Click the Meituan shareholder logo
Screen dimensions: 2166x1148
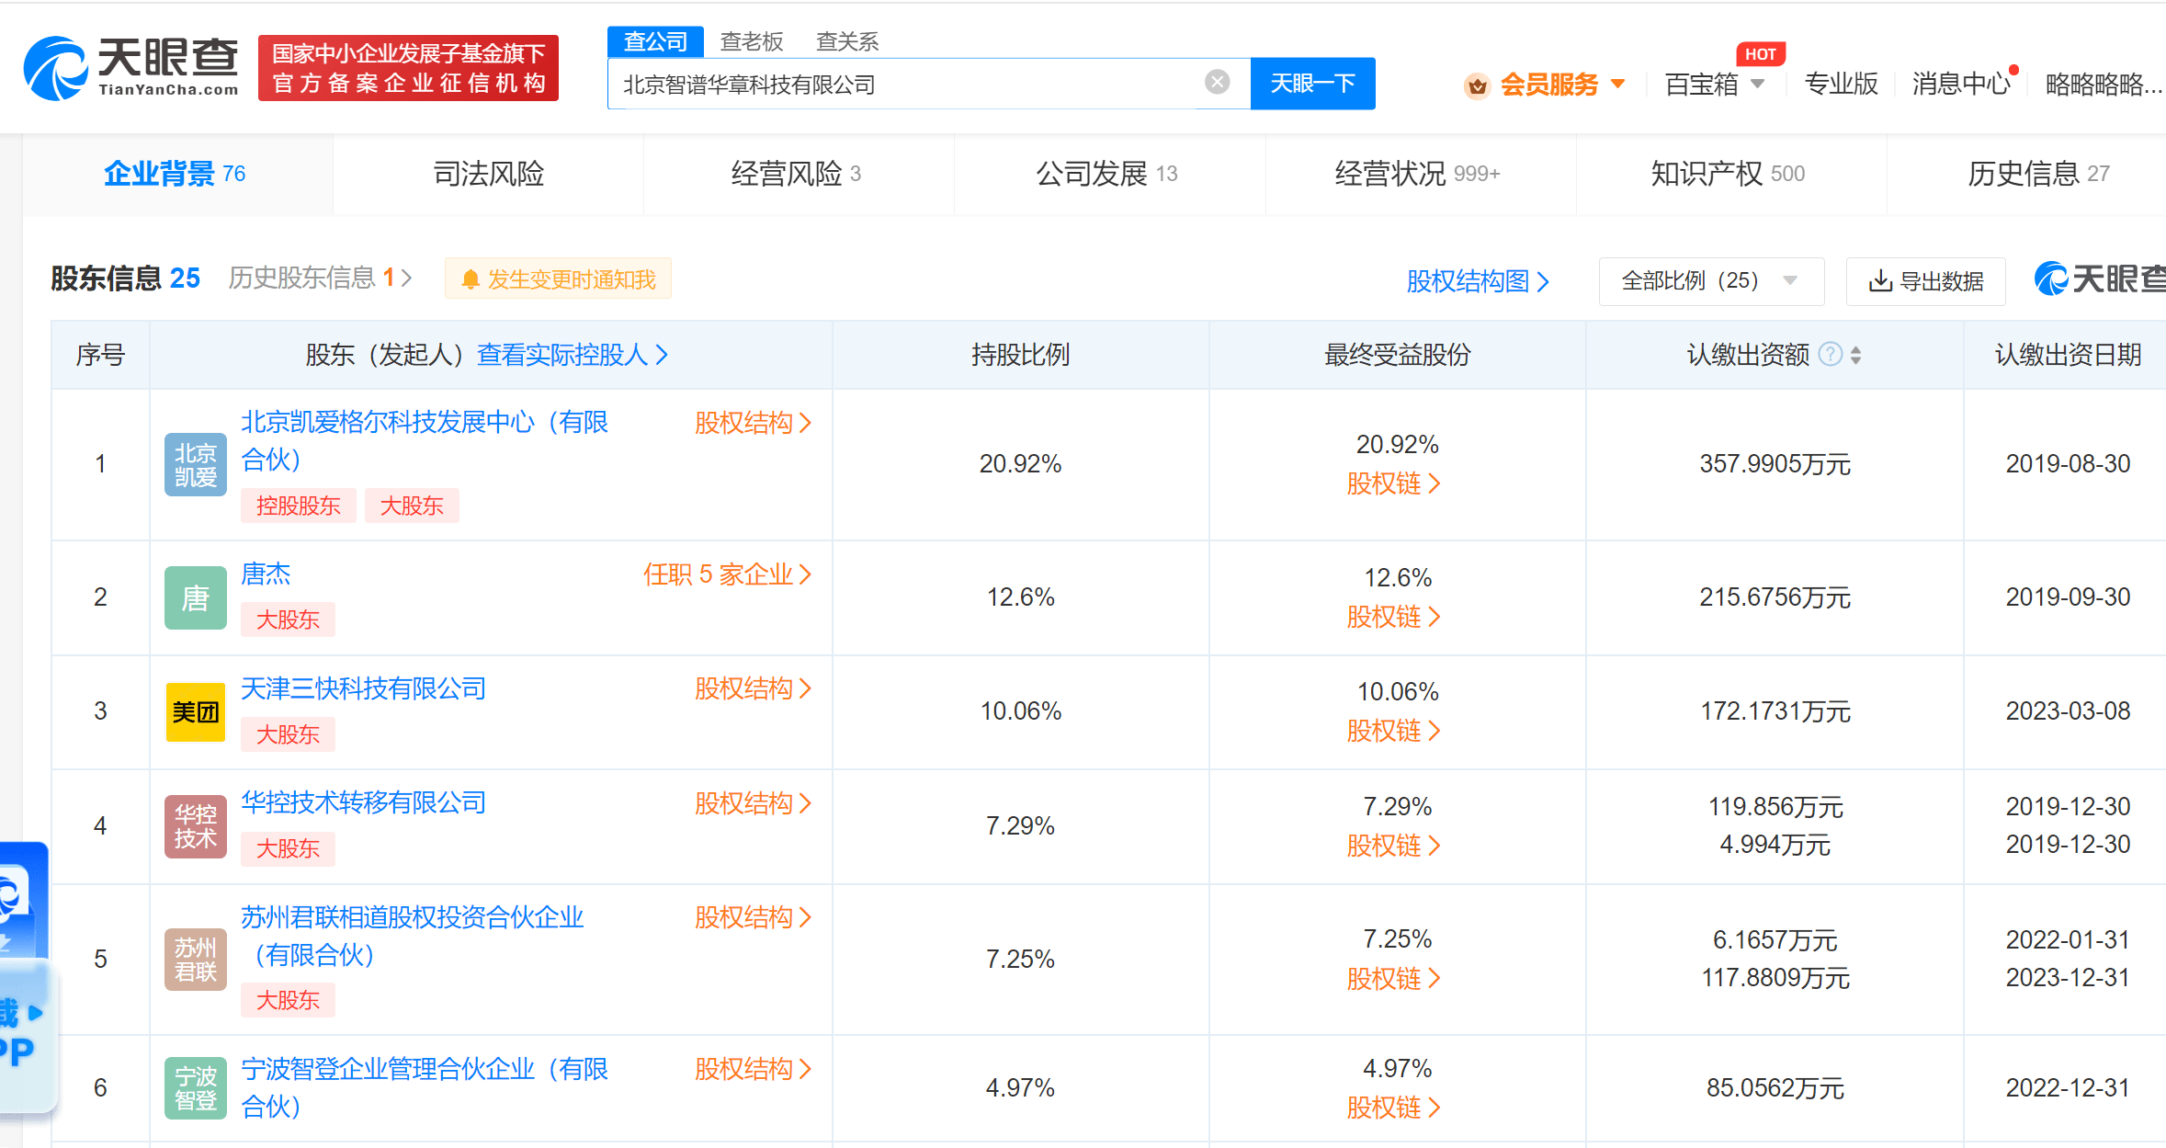point(195,711)
